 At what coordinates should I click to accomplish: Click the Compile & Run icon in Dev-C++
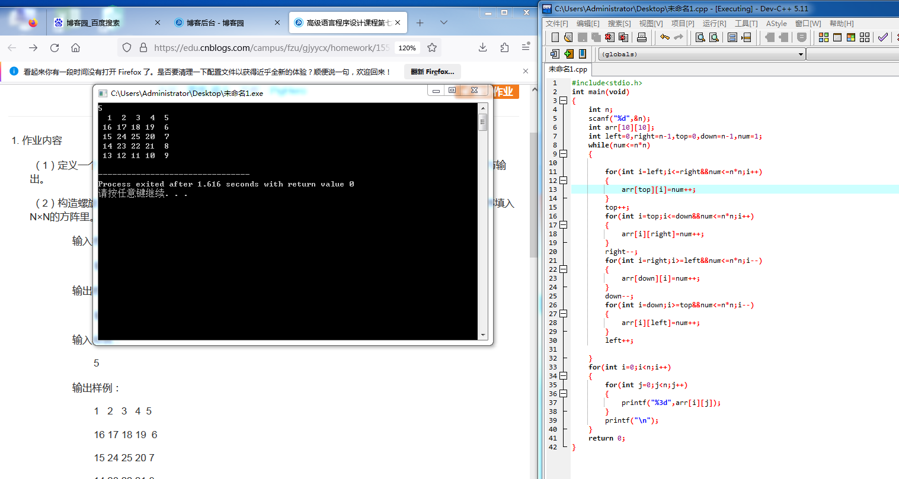pos(851,37)
